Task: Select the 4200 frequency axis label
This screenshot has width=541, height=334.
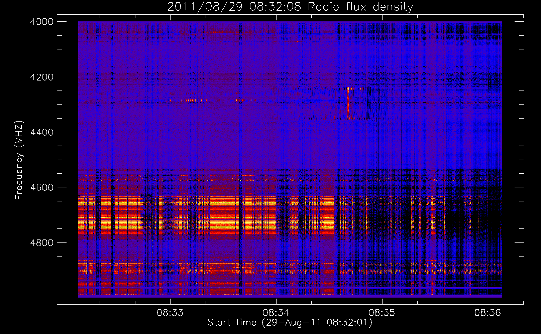Action: point(42,77)
